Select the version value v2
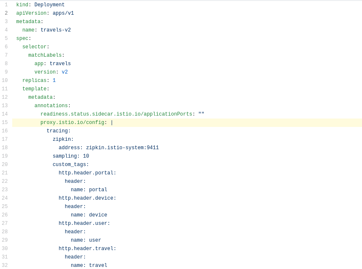The width and height of the screenshot is (362, 269). coord(64,72)
